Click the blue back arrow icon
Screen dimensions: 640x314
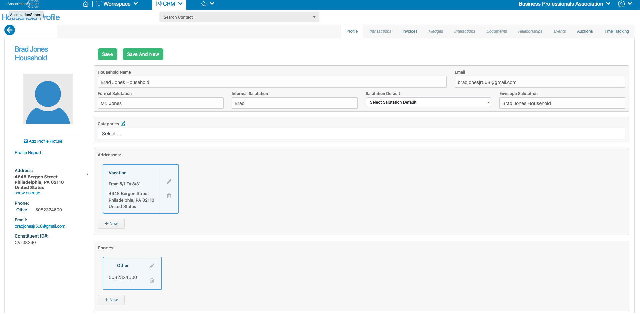click(10, 30)
